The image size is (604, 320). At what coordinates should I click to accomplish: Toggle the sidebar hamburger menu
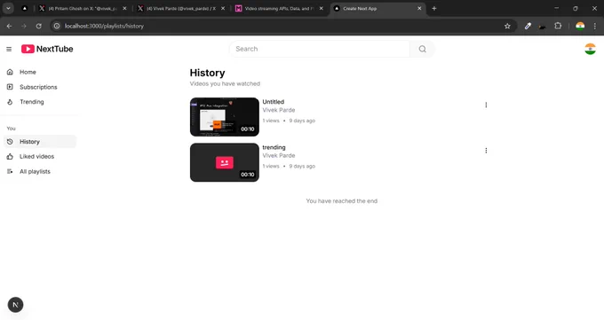point(9,50)
